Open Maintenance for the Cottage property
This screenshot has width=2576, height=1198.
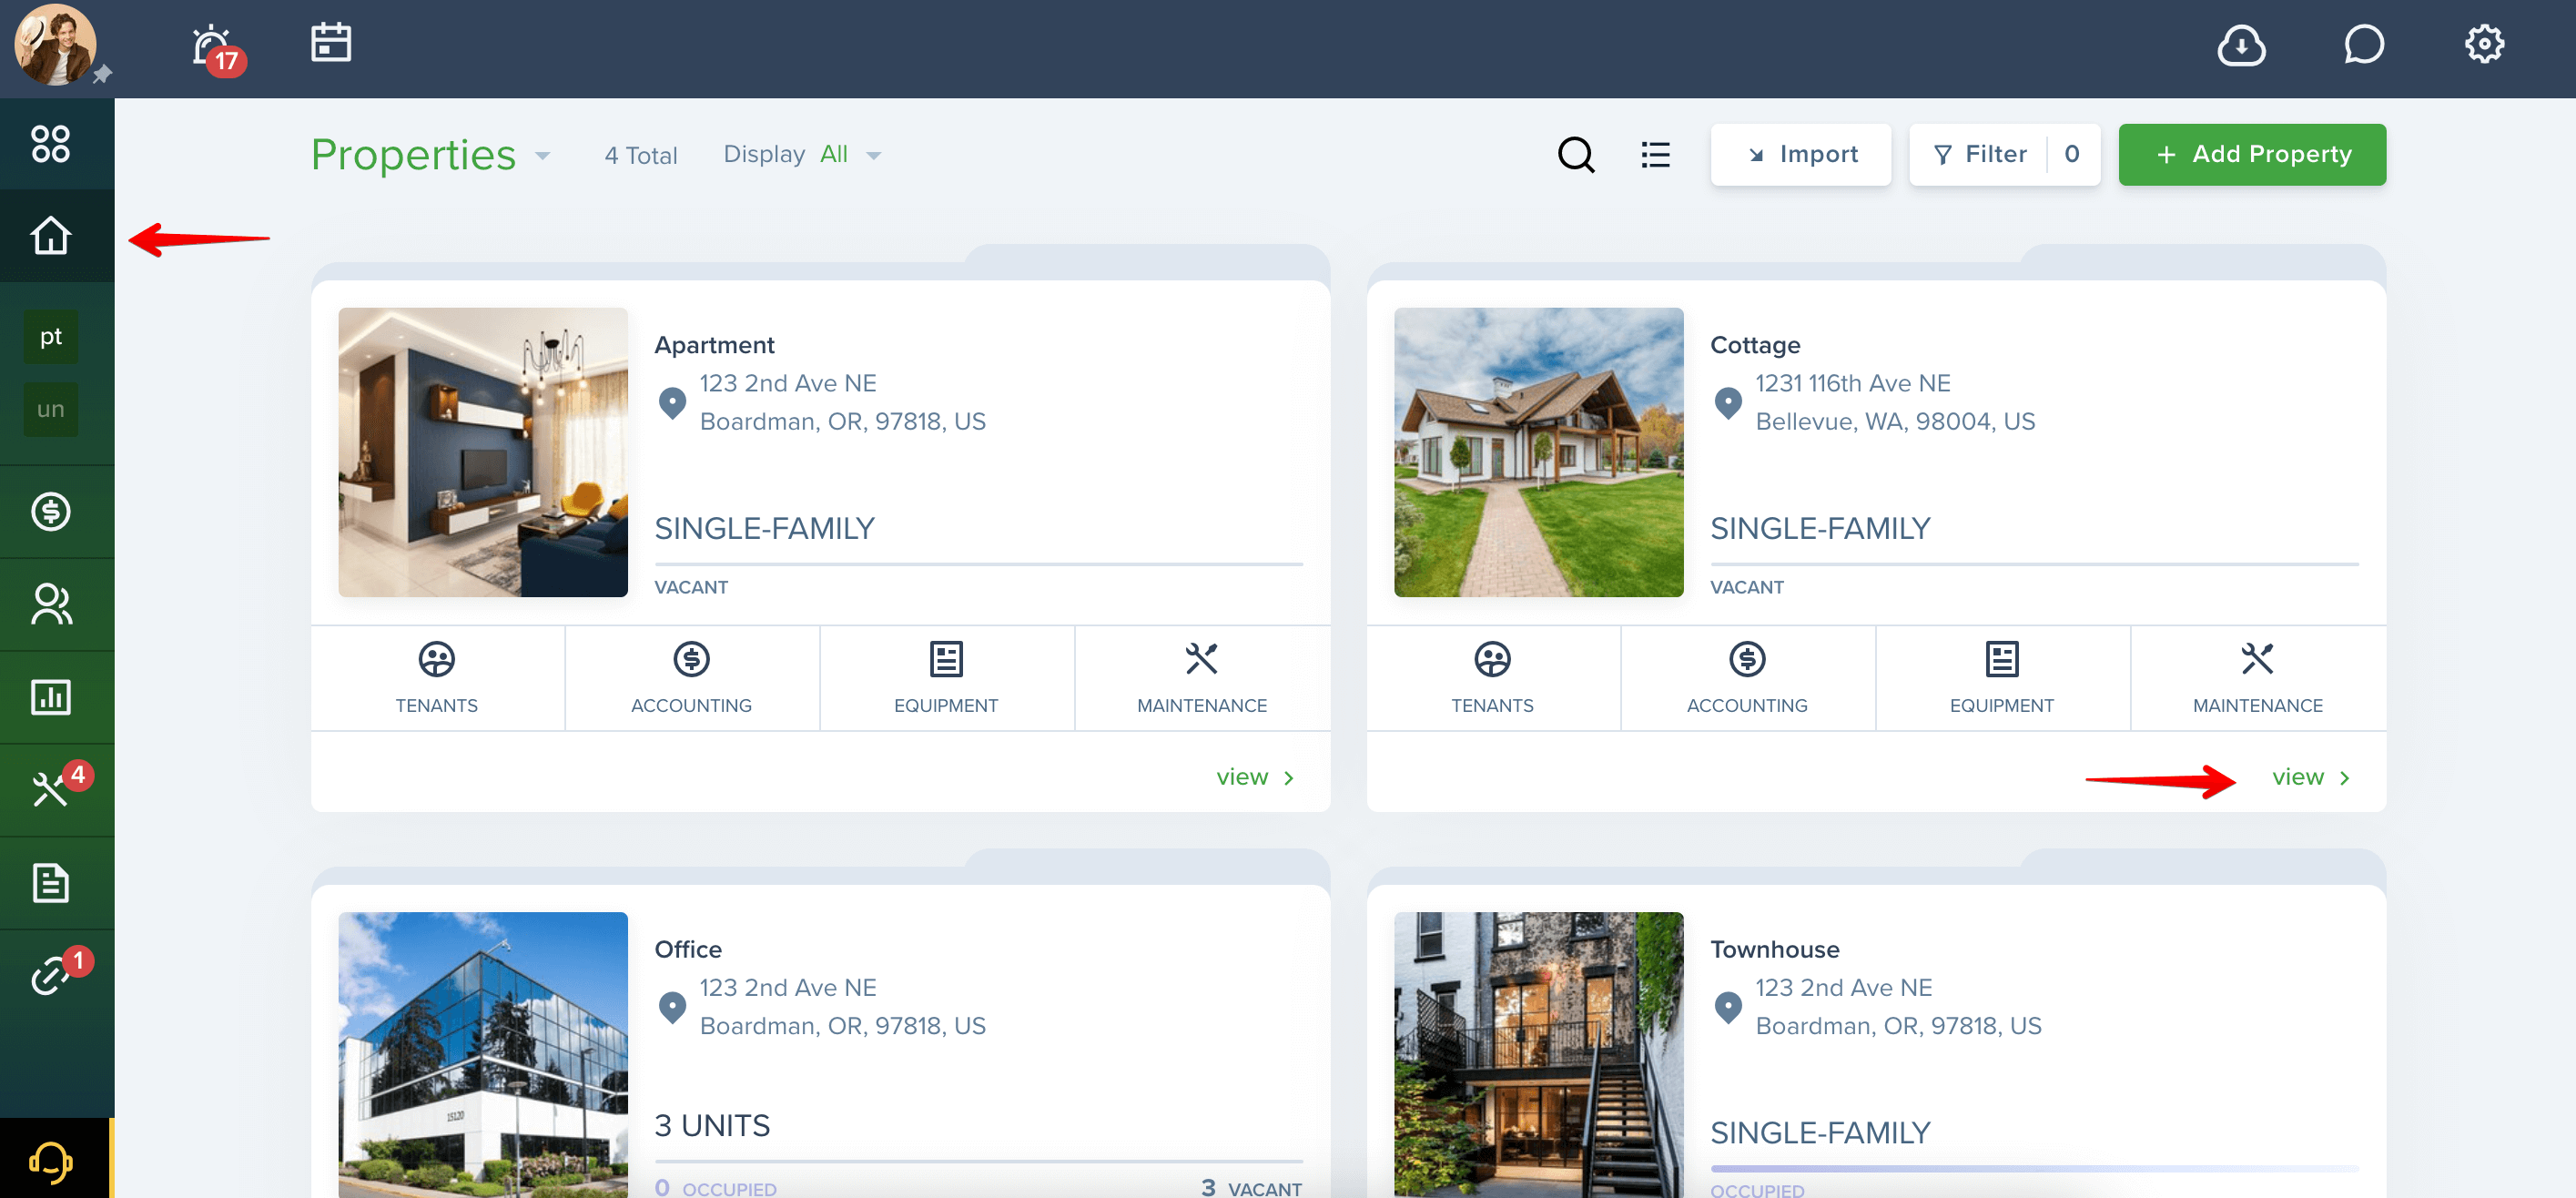point(2258,678)
